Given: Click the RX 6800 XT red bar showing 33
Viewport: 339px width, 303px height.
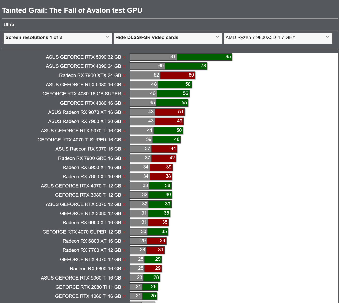Looking at the screenshot, I should [x=157, y=241].
